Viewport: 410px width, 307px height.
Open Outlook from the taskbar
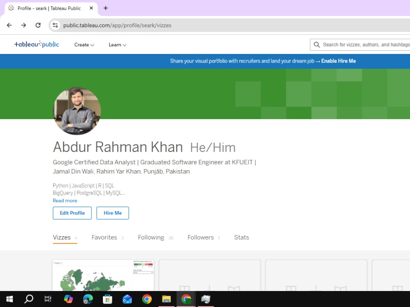click(127, 299)
